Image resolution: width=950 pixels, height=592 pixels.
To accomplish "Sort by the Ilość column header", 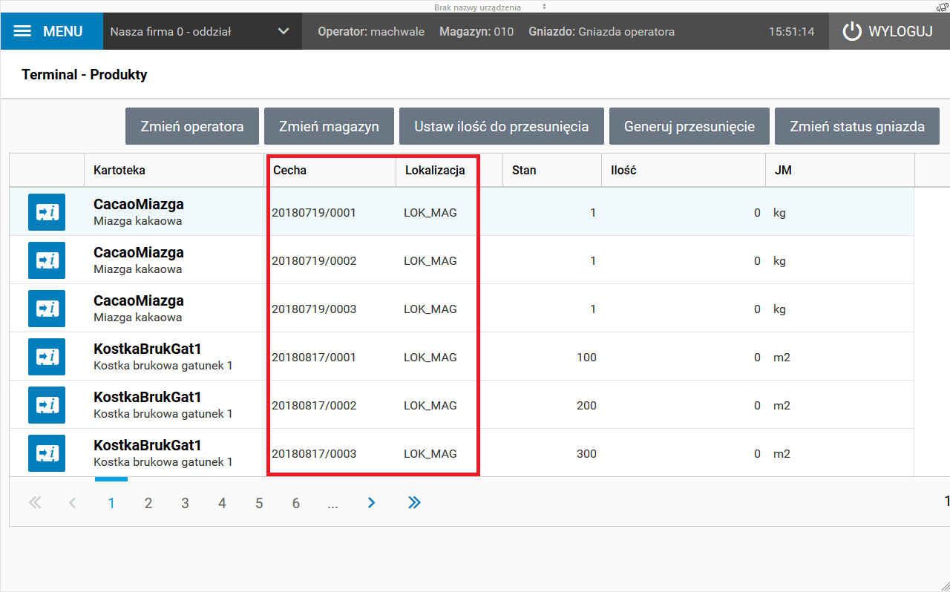I will (684, 170).
